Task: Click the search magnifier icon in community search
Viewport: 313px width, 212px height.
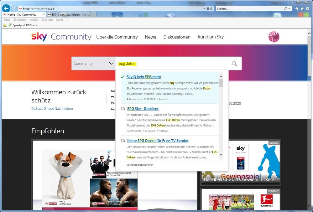Action: click(x=234, y=64)
